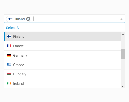Click the Germany flag icon
129x102 pixels.
coord(9,55)
